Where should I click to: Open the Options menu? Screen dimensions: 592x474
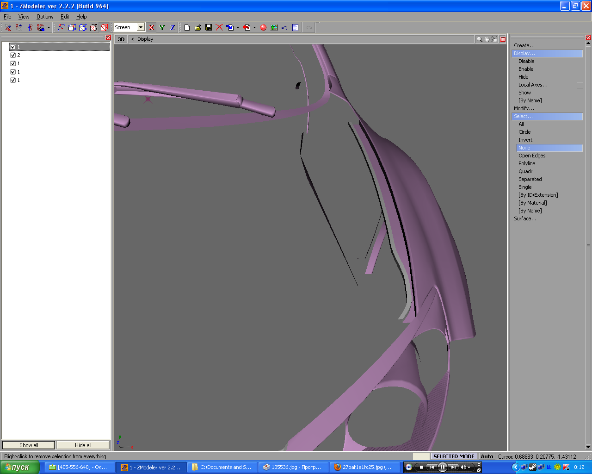pyautogui.click(x=45, y=17)
